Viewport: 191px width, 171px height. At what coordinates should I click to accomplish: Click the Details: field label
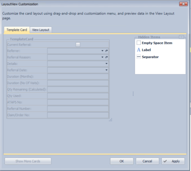pyautogui.click(x=12, y=64)
